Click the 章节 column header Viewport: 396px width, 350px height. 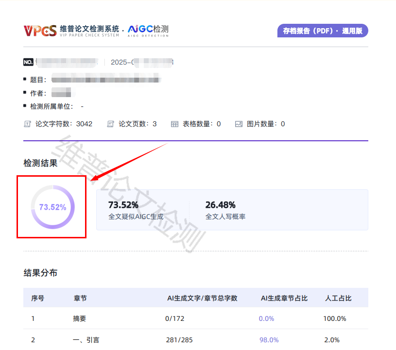coord(80,298)
